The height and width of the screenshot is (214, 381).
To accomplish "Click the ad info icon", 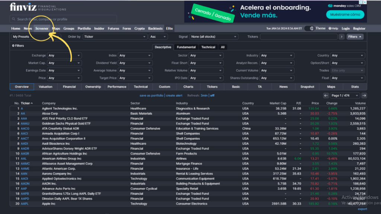I will 361,2.
